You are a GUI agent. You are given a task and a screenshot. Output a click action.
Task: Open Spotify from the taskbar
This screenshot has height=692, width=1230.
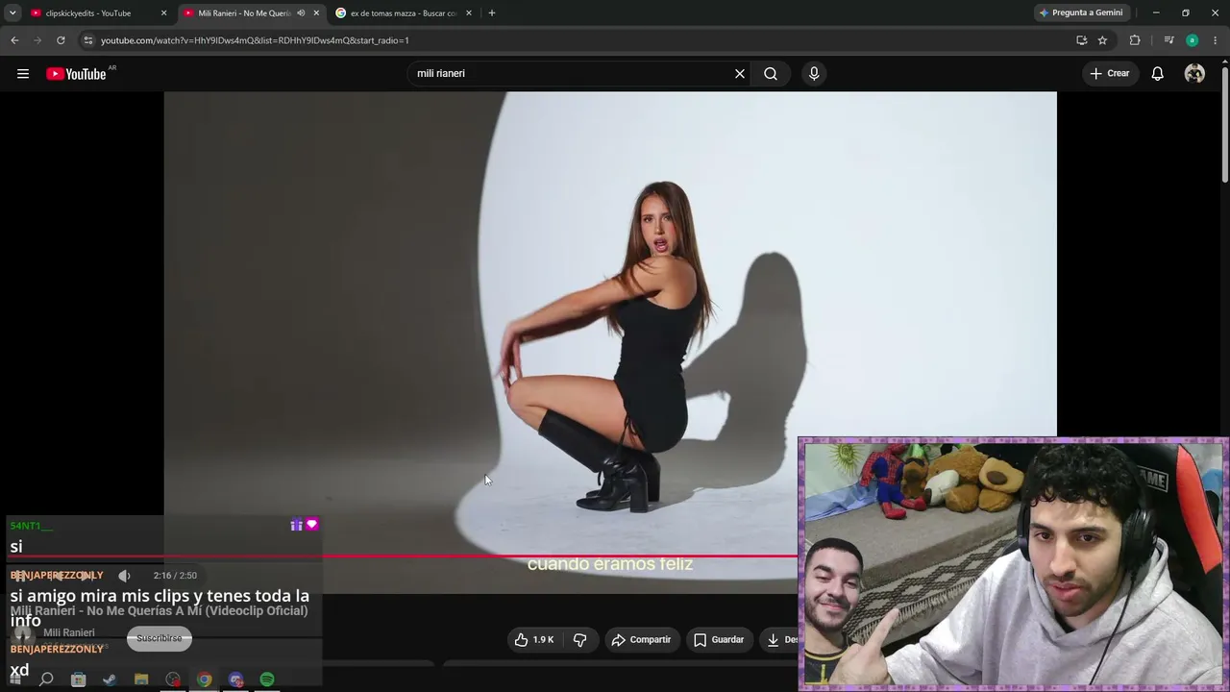(267, 680)
